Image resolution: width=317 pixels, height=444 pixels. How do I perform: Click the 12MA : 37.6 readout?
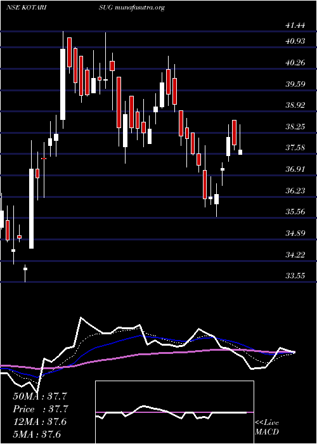pyautogui.click(x=39, y=422)
